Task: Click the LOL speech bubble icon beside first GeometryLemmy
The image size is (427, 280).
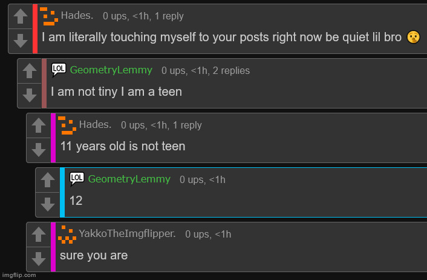Action: pyautogui.click(x=59, y=70)
